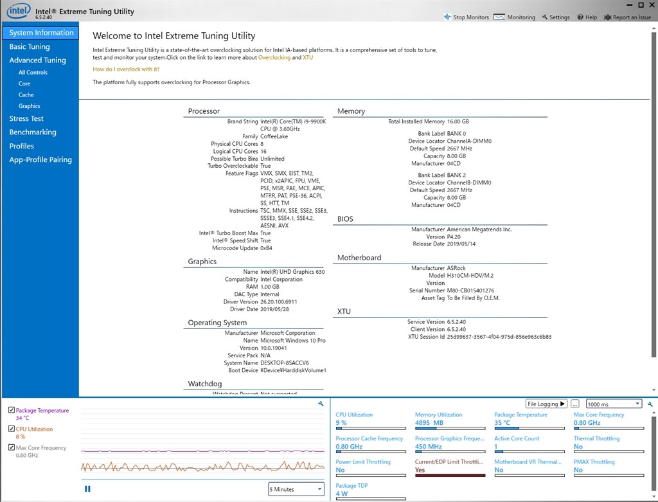The width and height of the screenshot is (658, 502).
Task: Click the graph panel wrench settings icon
Action: point(321,404)
